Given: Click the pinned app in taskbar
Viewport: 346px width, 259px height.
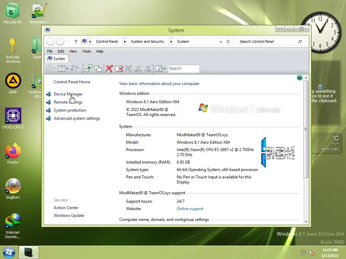Looking at the screenshot, I should click(x=29, y=252).
